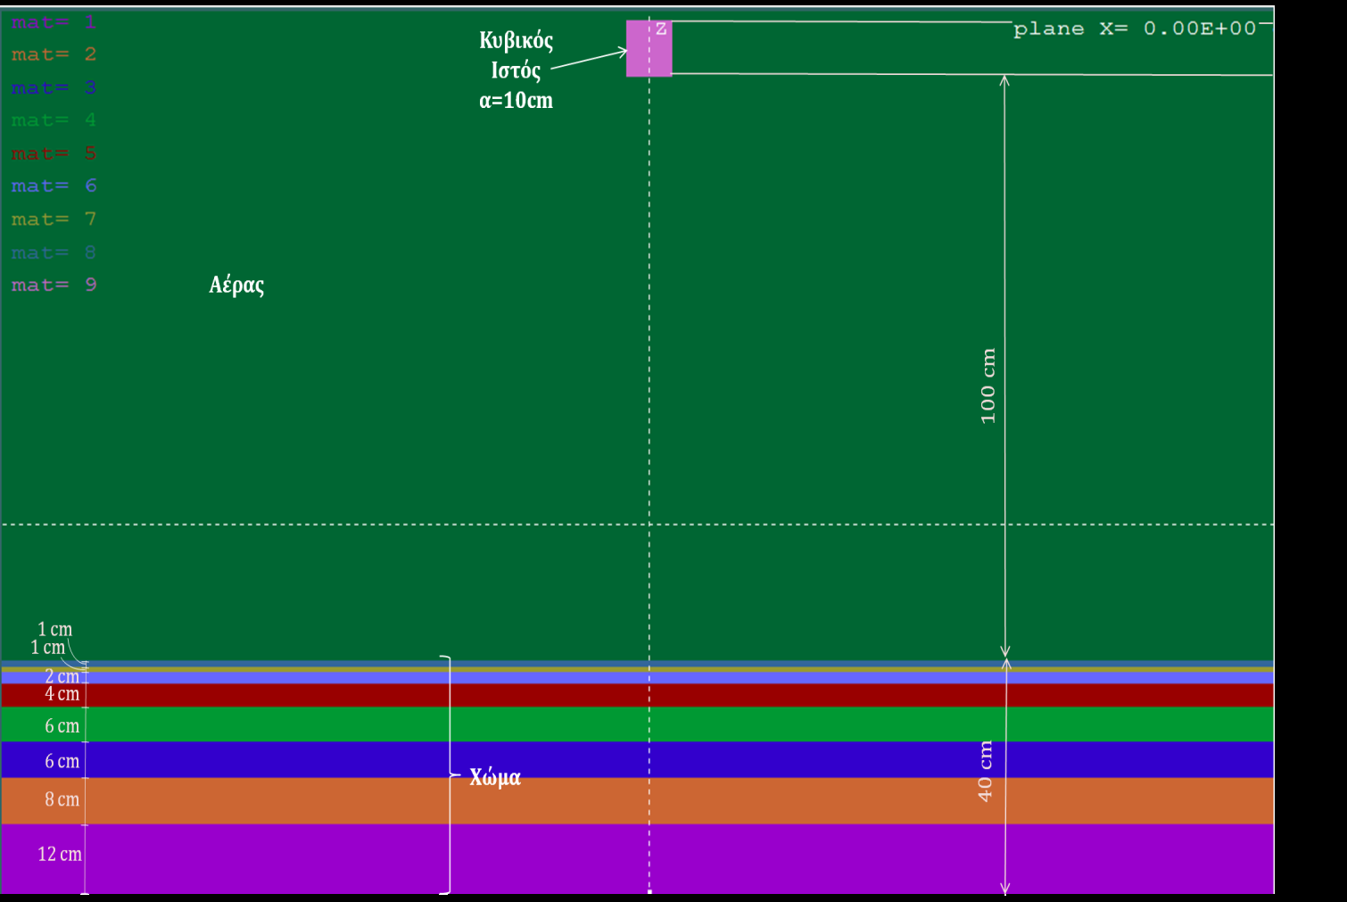Click the 'Χώμα' label
The width and height of the screenshot is (1347, 902).
click(x=495, y=776)
